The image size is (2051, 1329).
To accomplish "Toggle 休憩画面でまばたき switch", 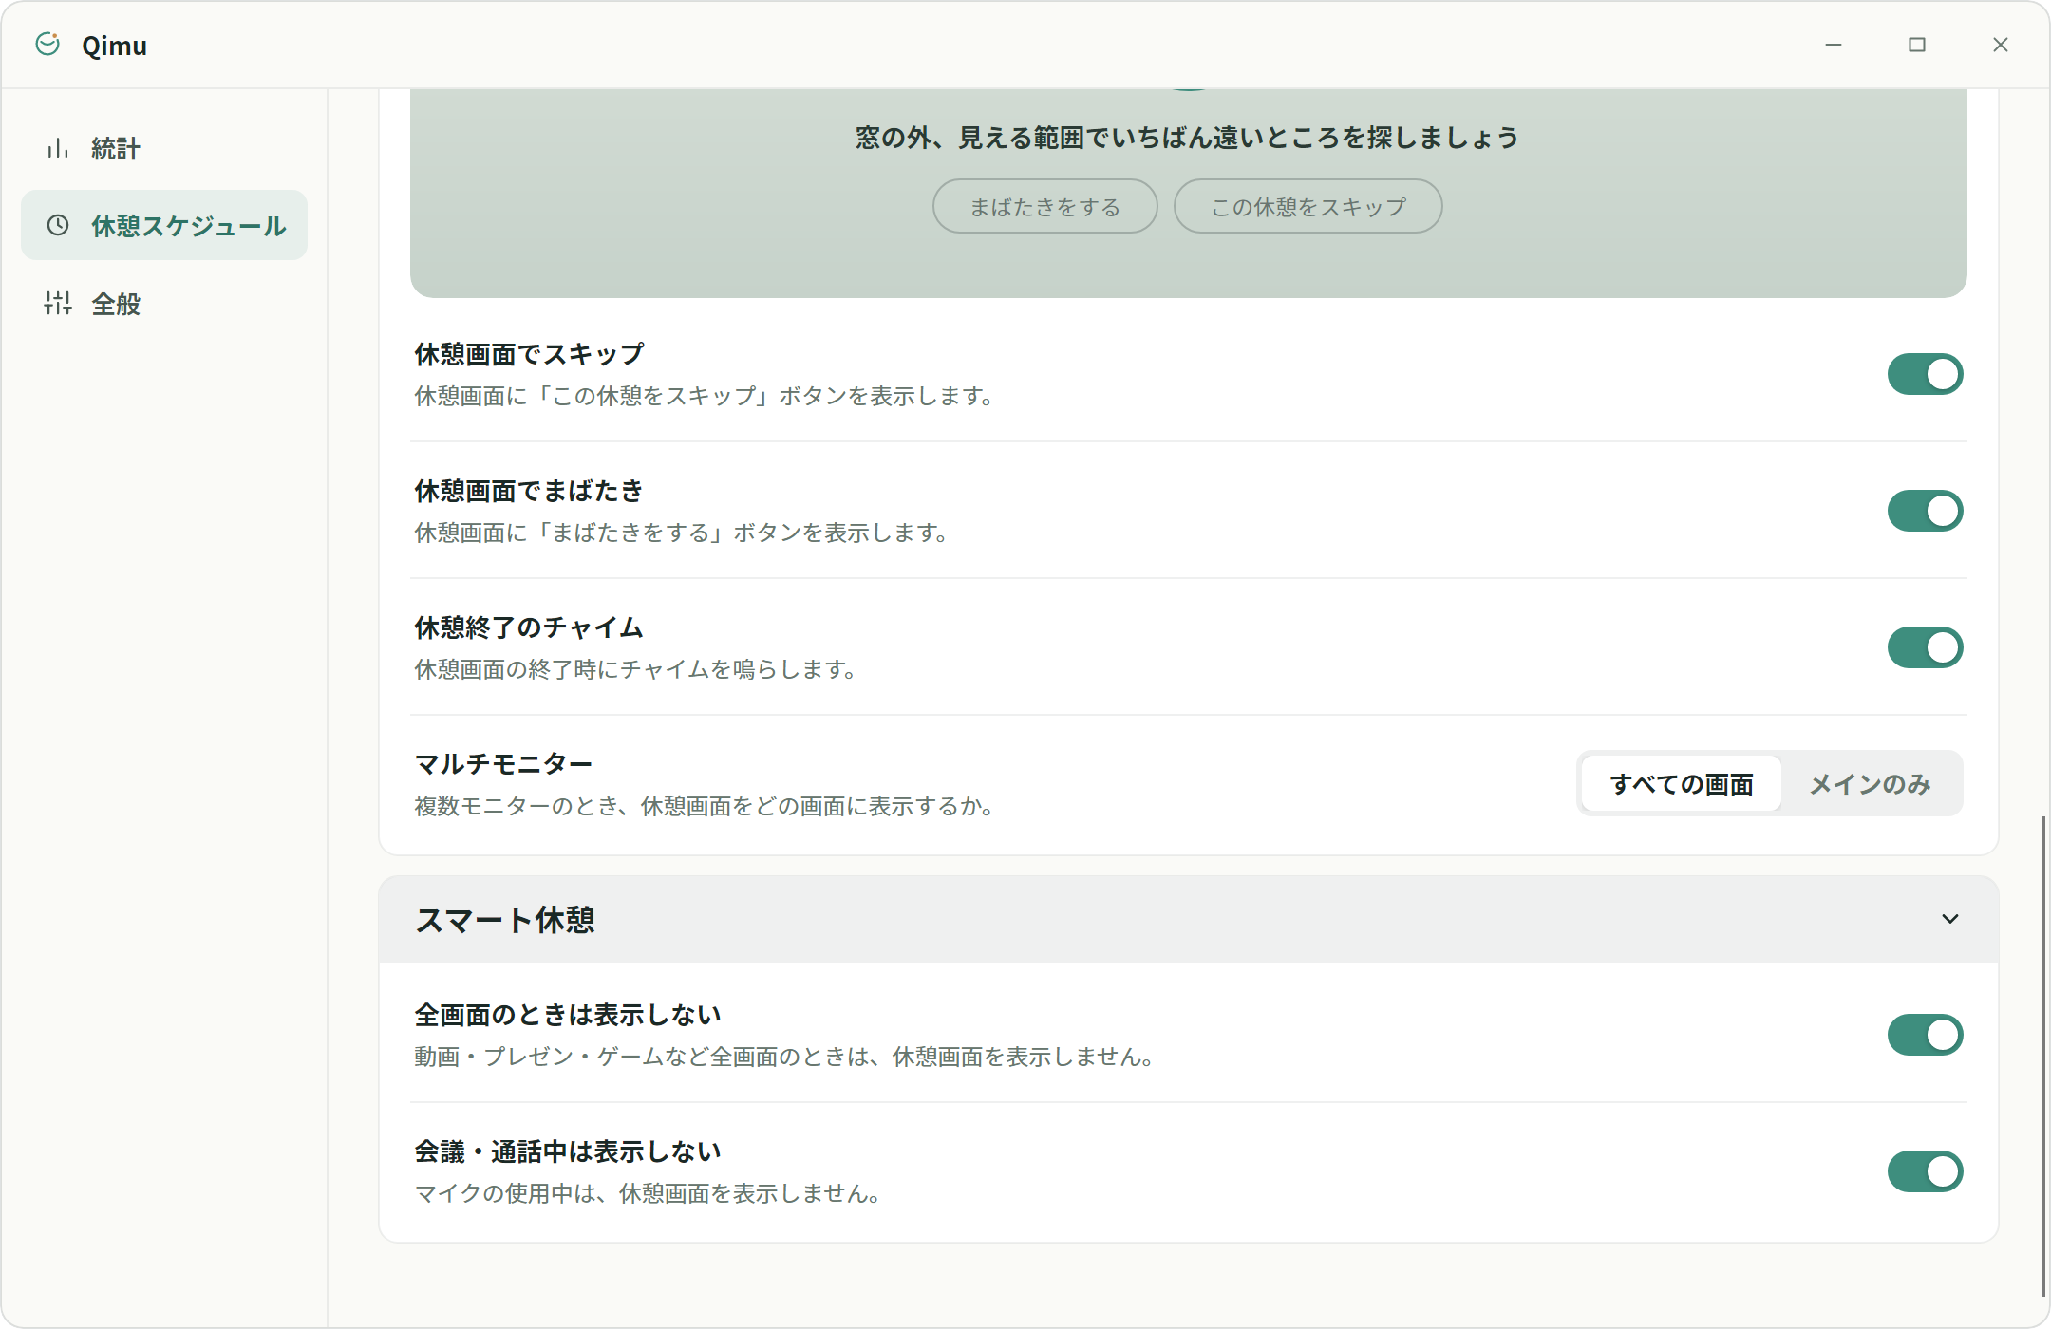I will 1925,511.
